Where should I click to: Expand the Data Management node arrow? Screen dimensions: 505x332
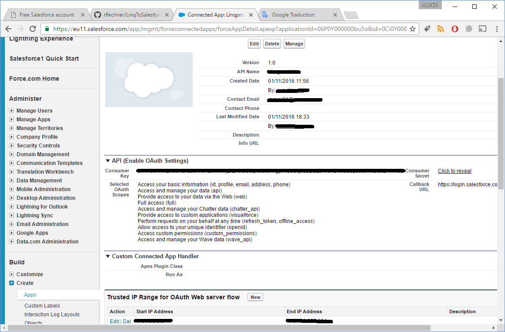click(12, 181)
